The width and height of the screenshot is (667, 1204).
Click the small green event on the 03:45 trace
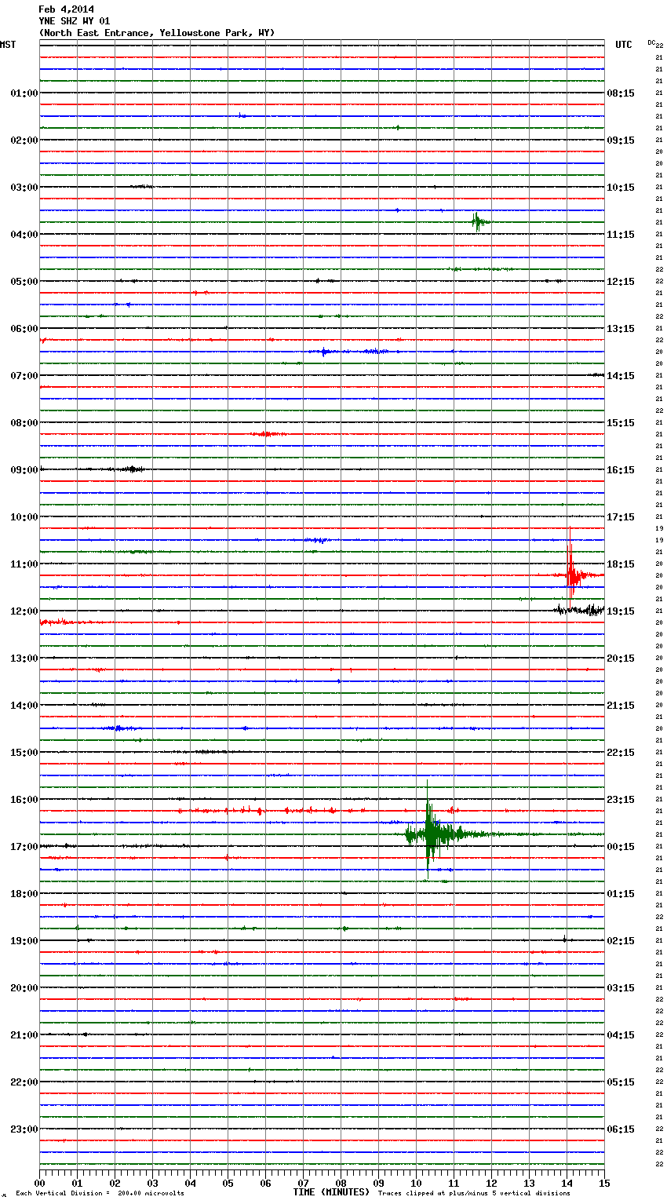pos(479,222)
